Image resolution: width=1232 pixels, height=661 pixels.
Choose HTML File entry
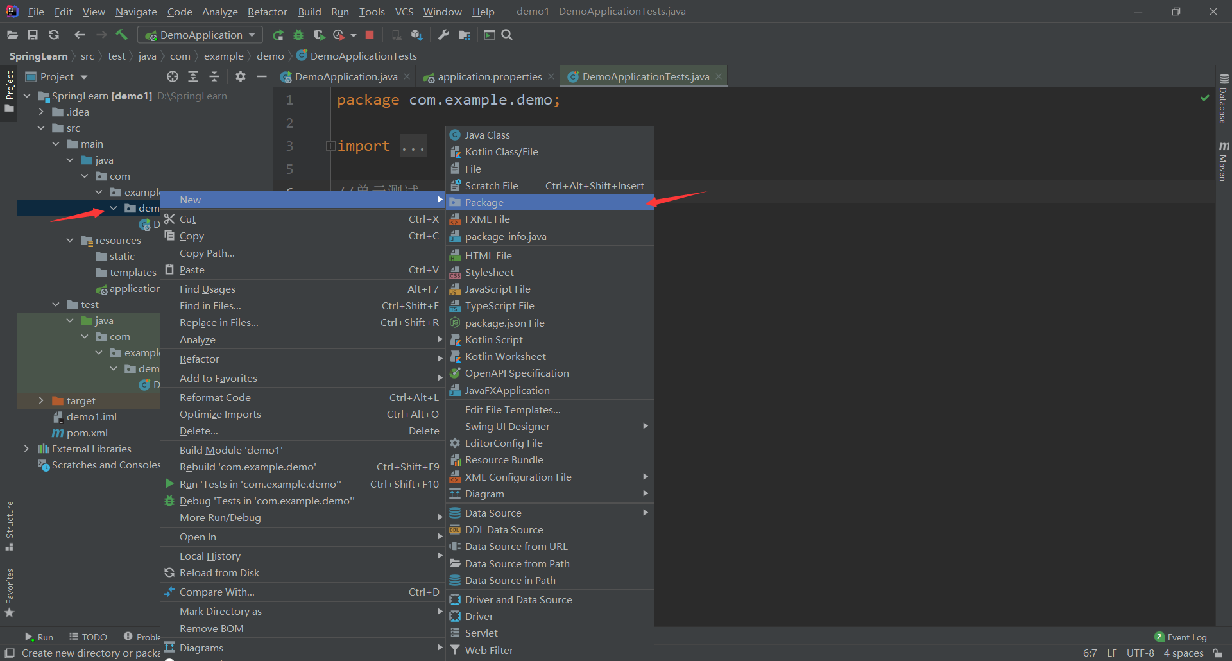[x=550, y=255]
